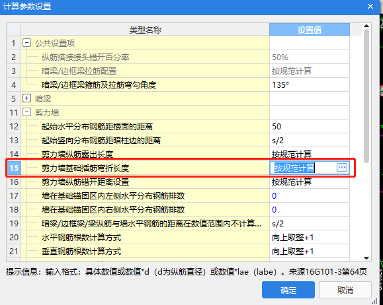The image size is (383, 305).
Task: Select row 起始水平分布钢筋距楼面的距离
Action: tap(145, 126)
